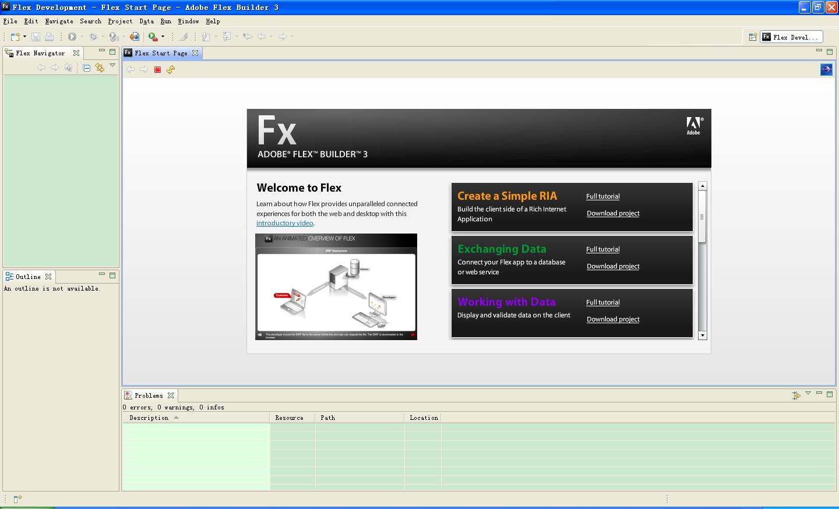Expand the Run icon's dropdown arrow
This screenshot has height=509, width=839.
click(x=82, y=37)
